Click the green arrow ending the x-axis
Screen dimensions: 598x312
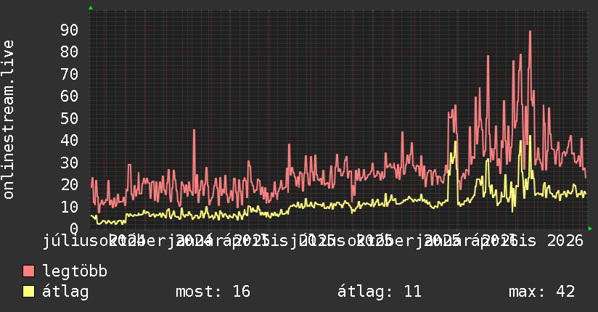590,229
